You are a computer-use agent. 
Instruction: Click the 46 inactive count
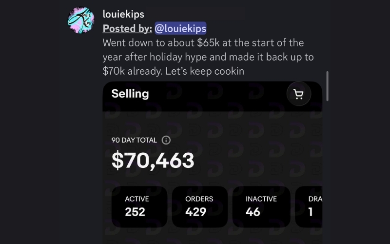coord(253,212)
